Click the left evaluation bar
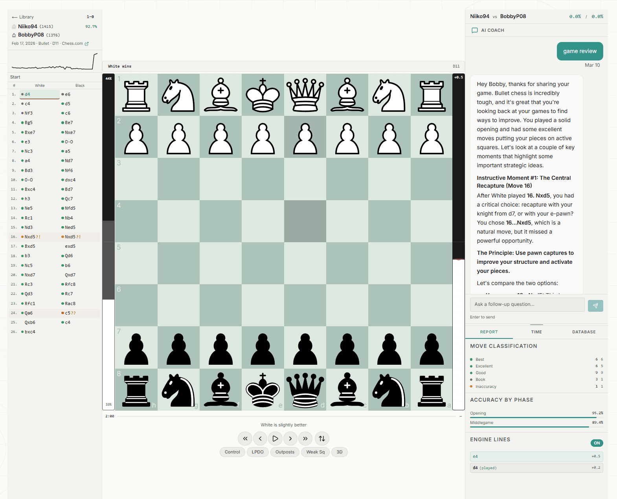This screenshot has height=499, width=617. (x=108, y=242)
